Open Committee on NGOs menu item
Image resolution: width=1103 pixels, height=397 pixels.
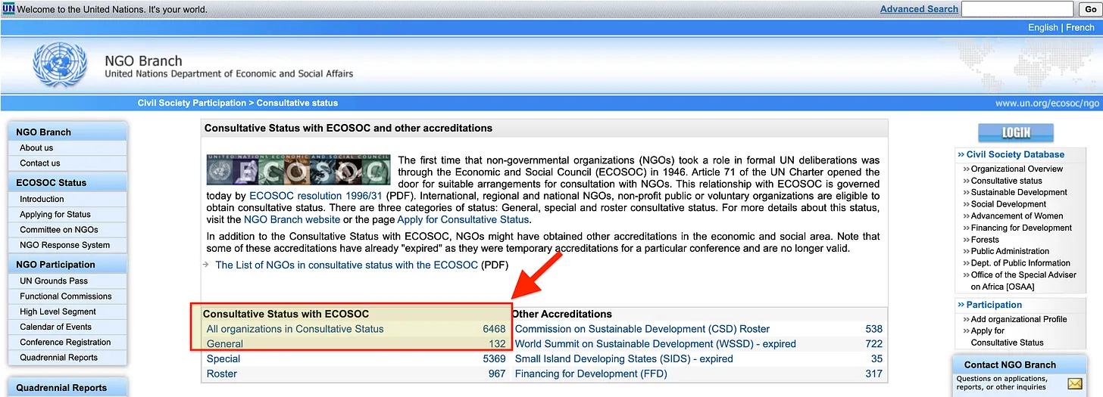coord(59,230)
